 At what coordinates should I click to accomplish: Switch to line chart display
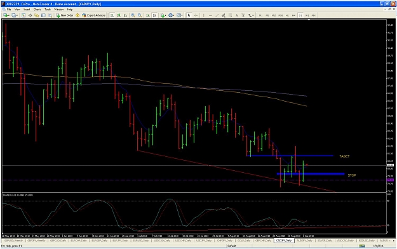coord(125,15)
